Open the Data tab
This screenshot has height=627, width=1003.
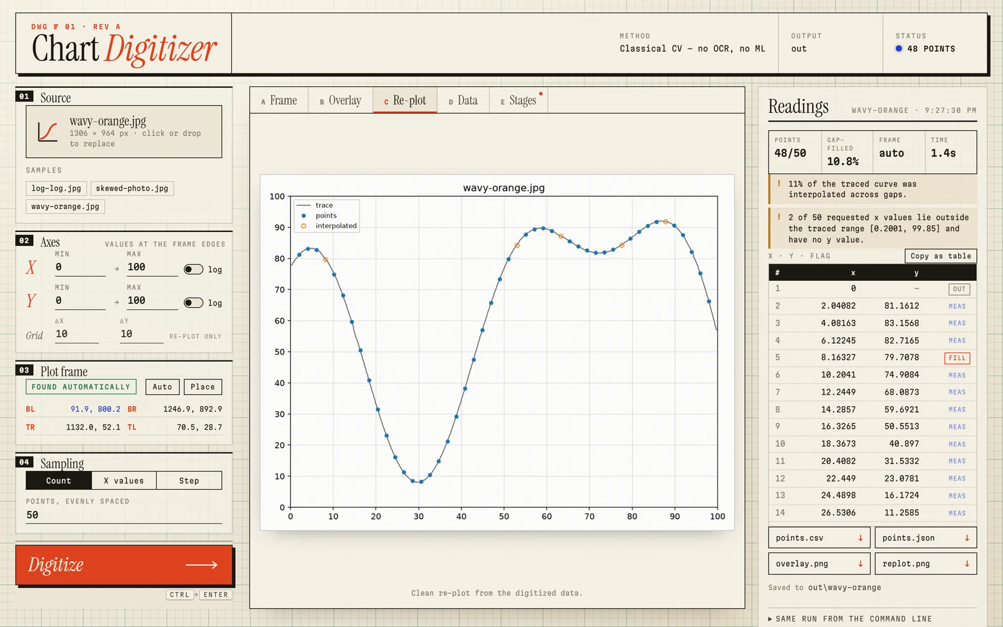click(x=463, y=100)
